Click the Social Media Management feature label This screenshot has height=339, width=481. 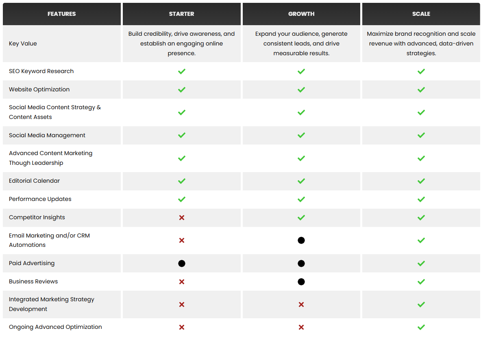(x=47, y=135)
